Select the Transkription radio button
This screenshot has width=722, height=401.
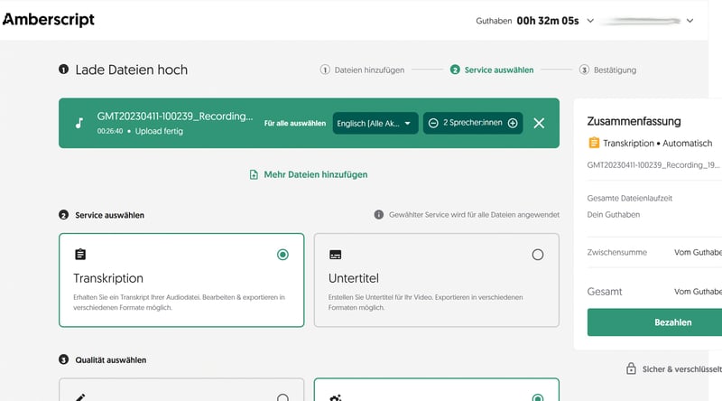point(283,255)
